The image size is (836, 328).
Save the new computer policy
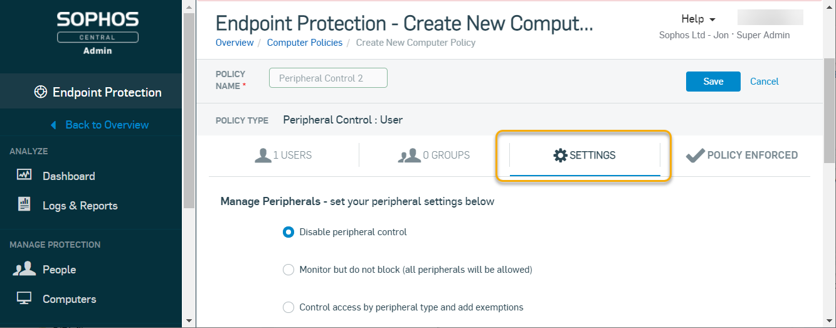tap(713, 82)
